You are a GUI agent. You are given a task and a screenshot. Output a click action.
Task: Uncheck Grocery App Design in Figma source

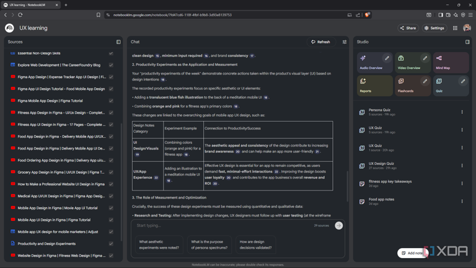click(x=111, y=172)
